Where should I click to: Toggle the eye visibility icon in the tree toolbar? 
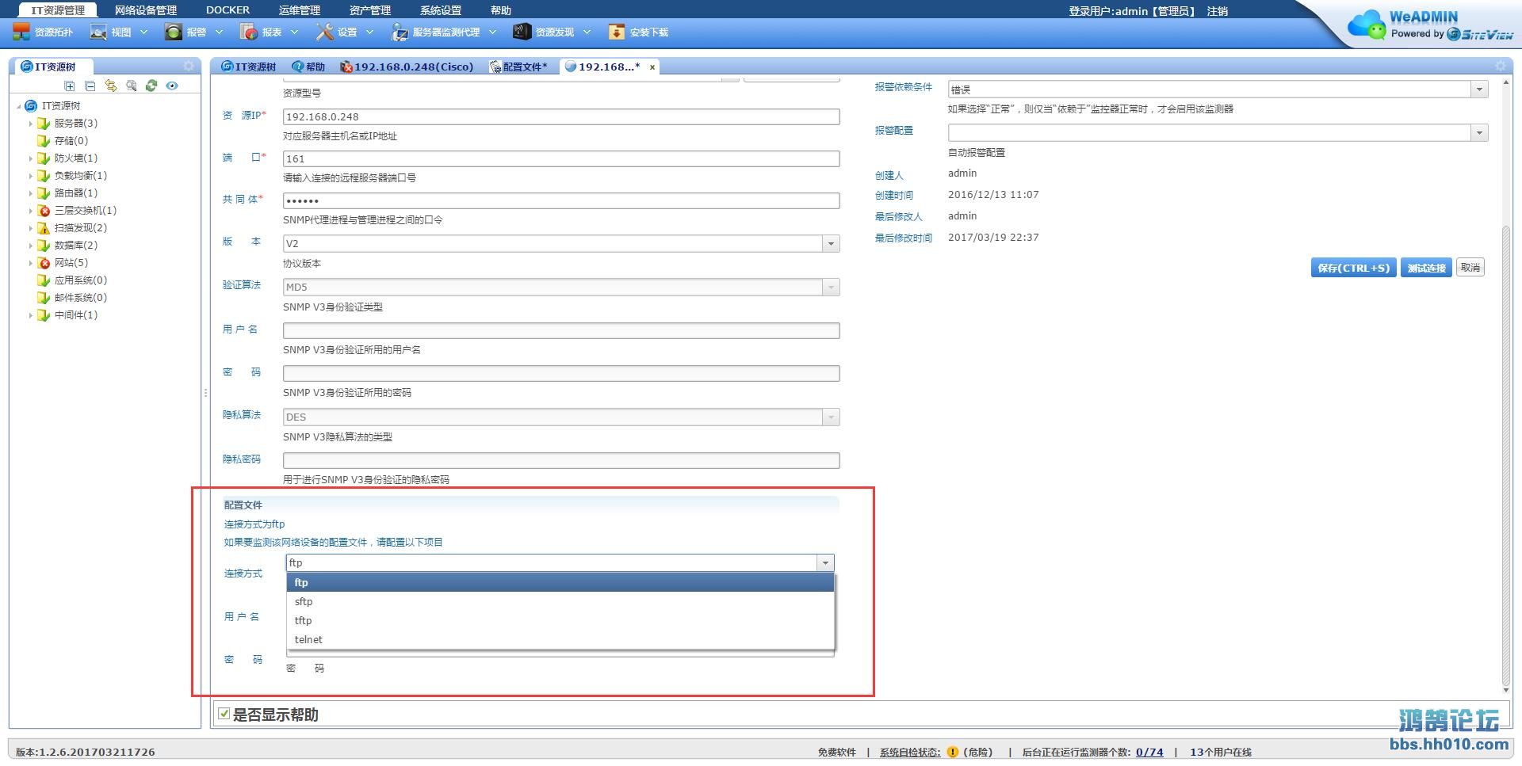coord(172,86)
